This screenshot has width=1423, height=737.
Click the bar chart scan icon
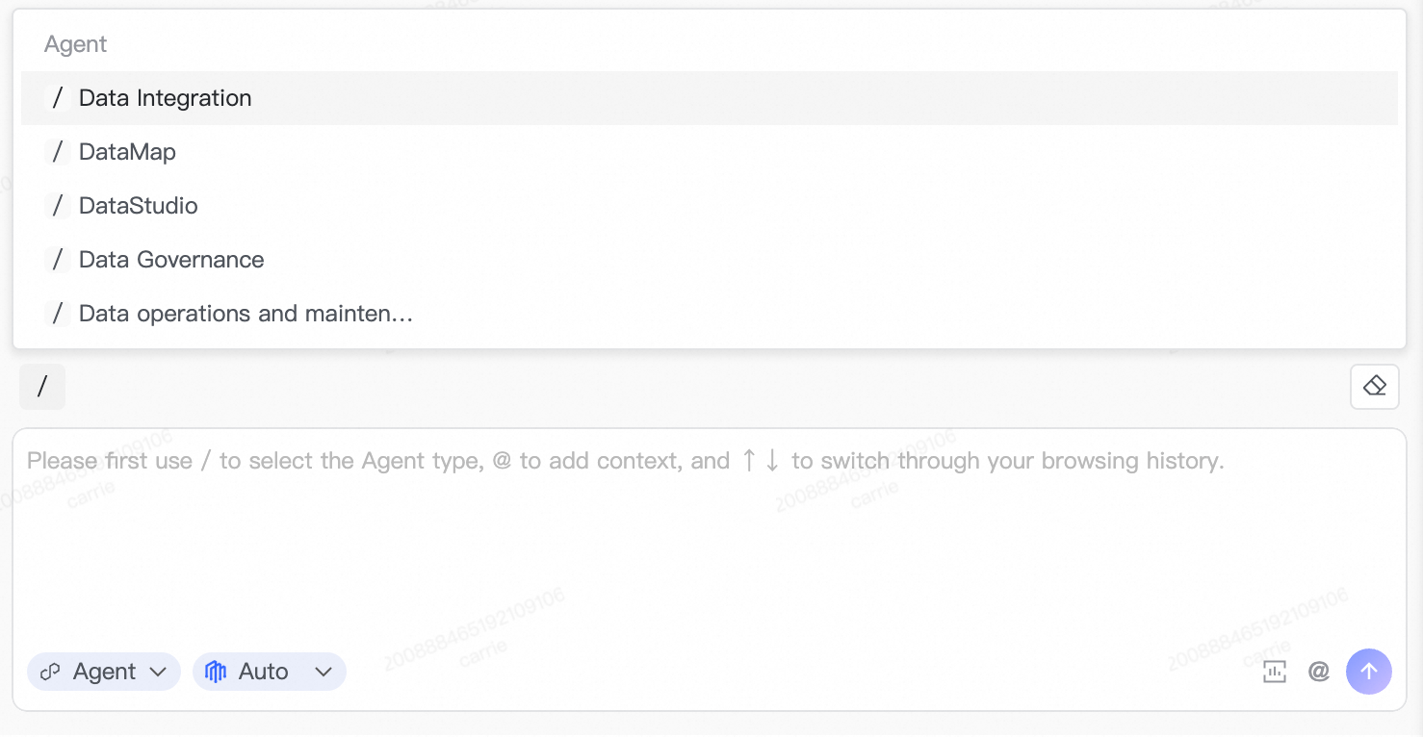coord(1274,672)
